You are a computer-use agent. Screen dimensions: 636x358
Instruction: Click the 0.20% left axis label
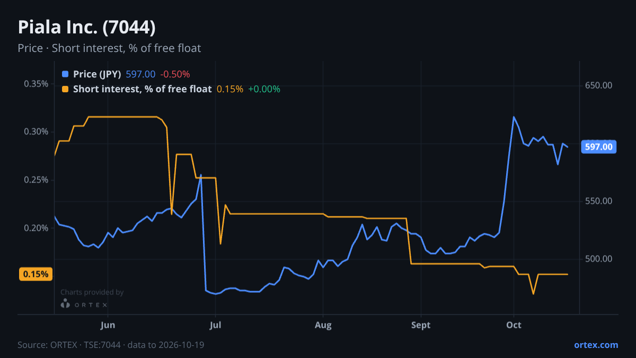[x=36, y=228]
